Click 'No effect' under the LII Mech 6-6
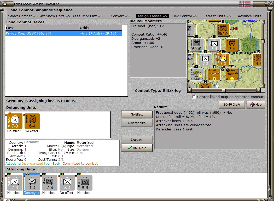Viewport: 274px width, 201px height. (x=84, y=193)
